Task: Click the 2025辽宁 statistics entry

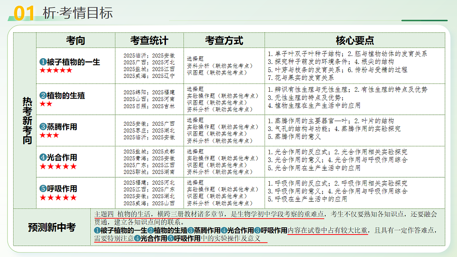Action: [163, 76]
